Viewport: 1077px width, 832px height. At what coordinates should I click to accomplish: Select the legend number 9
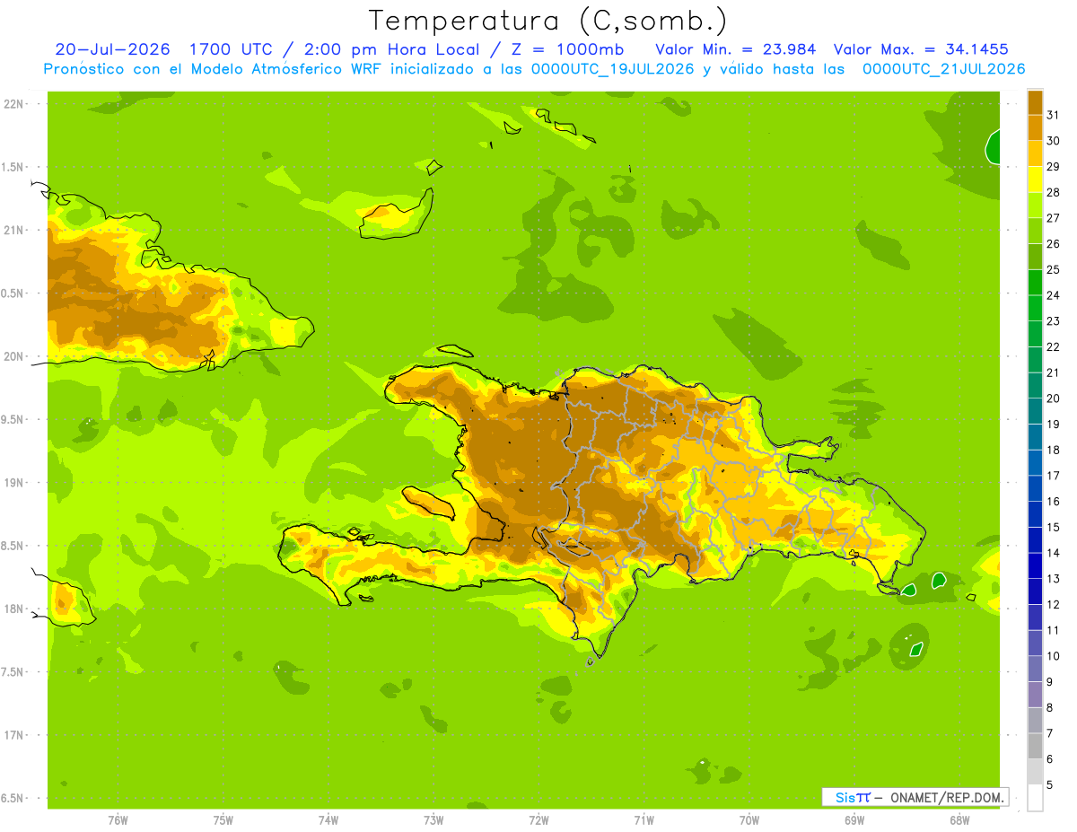1050,682
